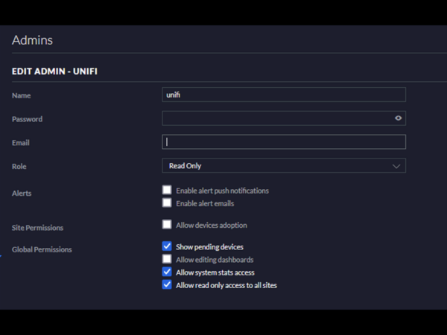Click the EDIT ADMIN - UNIFI section title
Viewport: 447px width, 335px height.
54,71
